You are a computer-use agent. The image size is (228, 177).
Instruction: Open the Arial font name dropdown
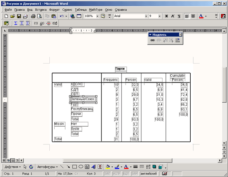146,16
